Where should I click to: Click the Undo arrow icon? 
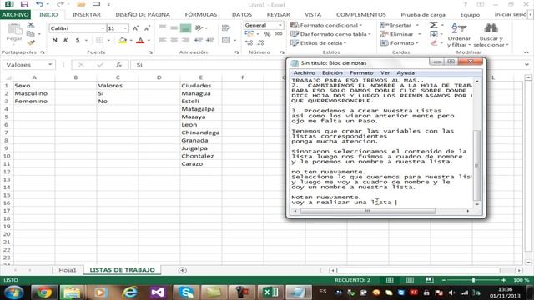tap(40, 4)
